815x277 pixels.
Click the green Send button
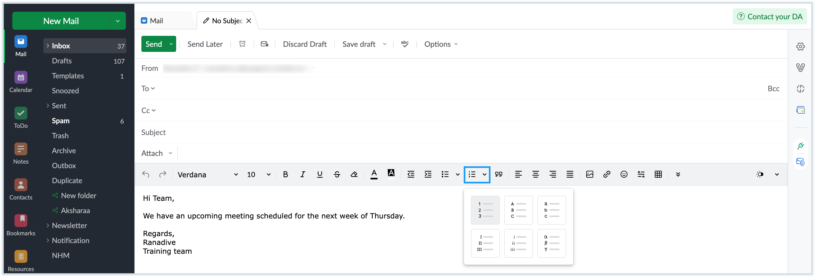154,44
